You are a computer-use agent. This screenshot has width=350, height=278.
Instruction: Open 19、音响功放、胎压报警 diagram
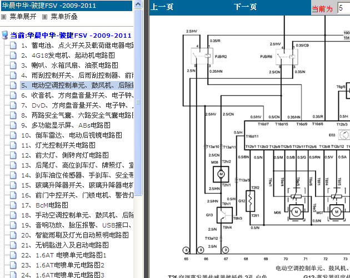click(77, 225)
